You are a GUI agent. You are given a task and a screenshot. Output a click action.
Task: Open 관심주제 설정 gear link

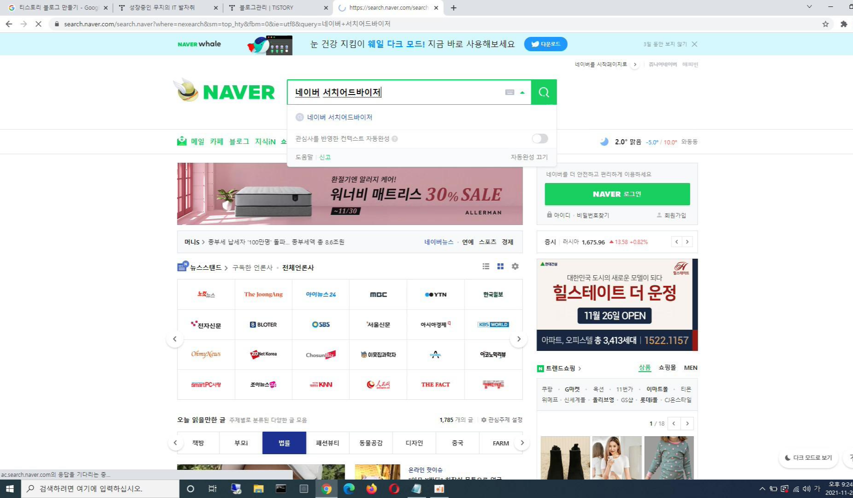coord(502,420)
